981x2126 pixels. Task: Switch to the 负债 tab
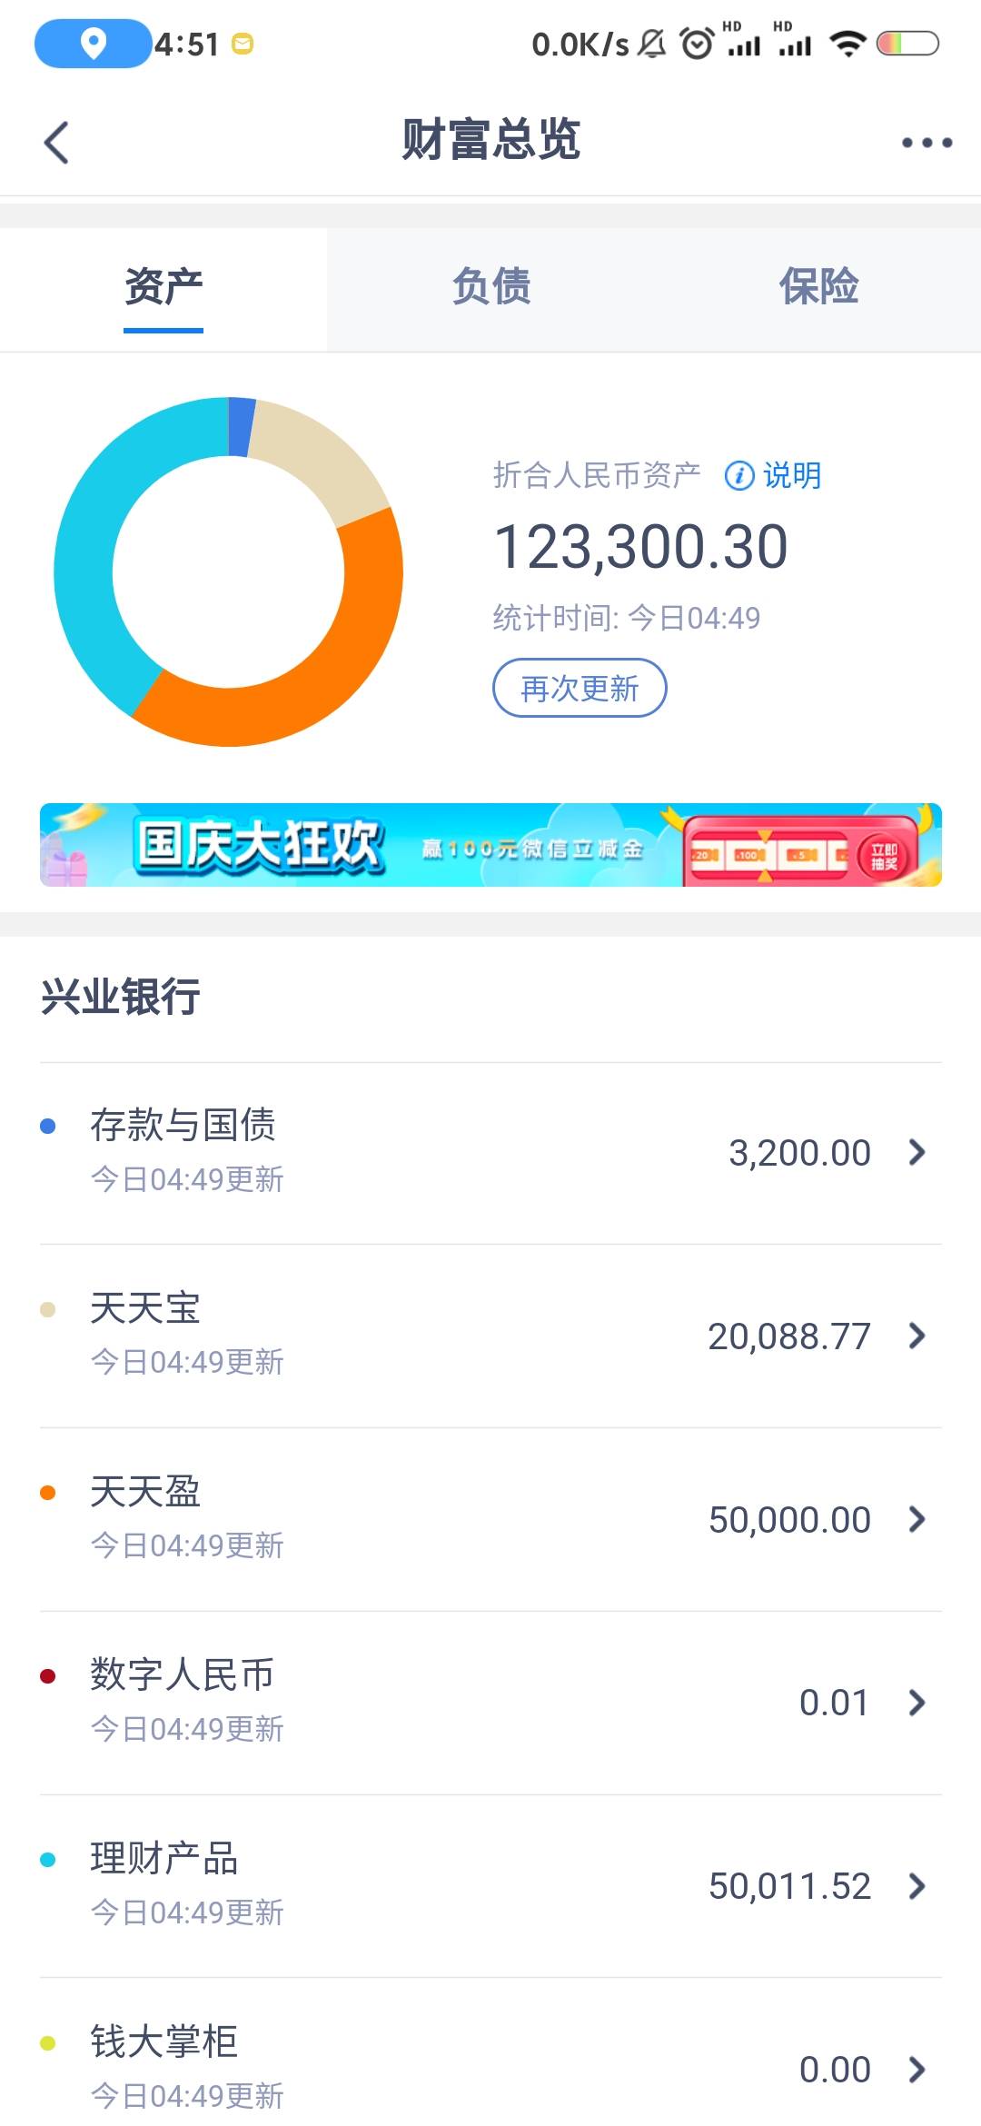coord(490,287)
